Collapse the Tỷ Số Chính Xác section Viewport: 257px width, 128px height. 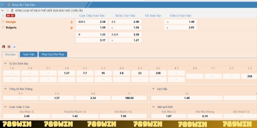[x=5, y=63]
